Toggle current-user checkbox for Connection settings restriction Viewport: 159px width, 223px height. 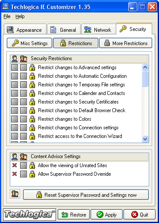[15, 128]
